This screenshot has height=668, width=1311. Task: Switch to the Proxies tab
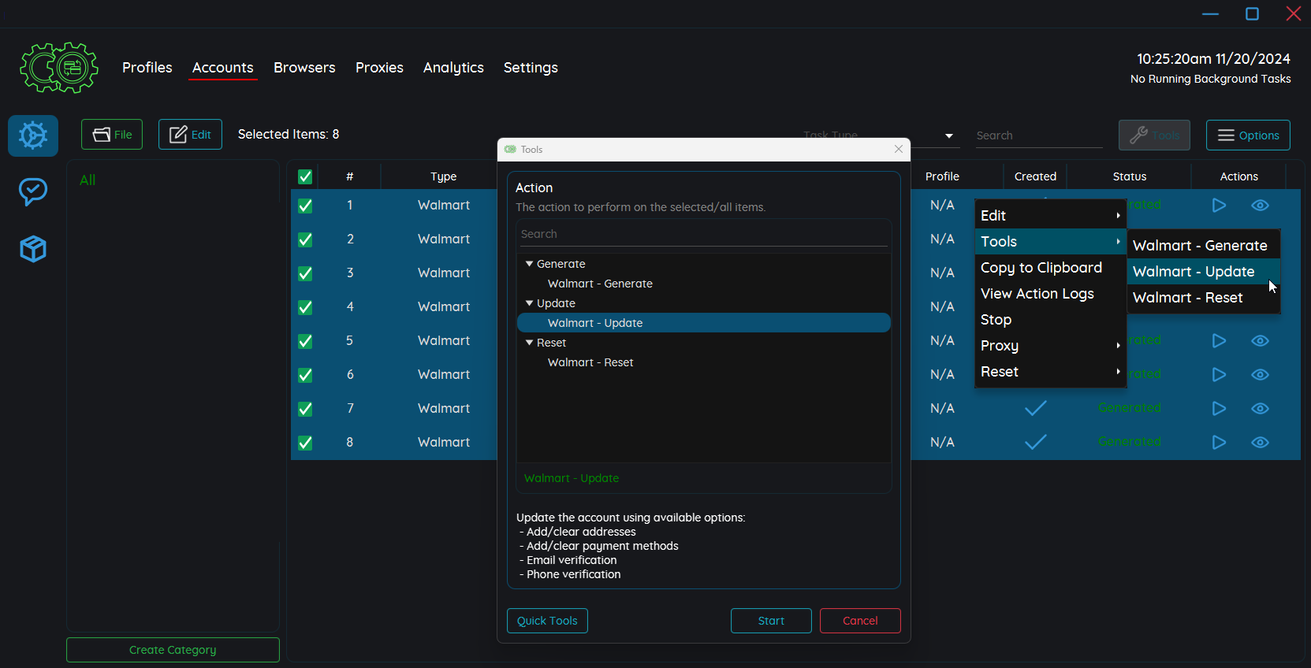[379, 68]
